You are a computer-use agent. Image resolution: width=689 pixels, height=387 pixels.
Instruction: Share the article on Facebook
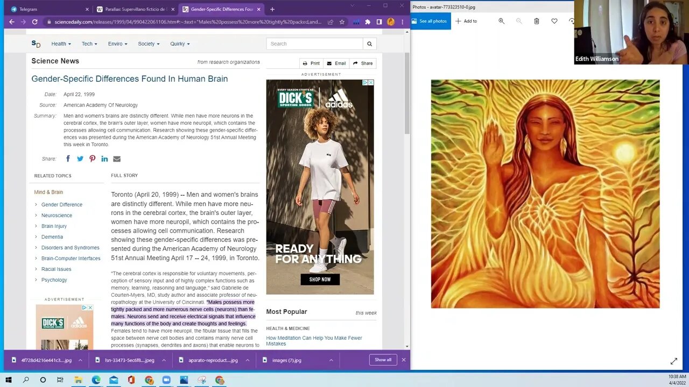point(68,159)
